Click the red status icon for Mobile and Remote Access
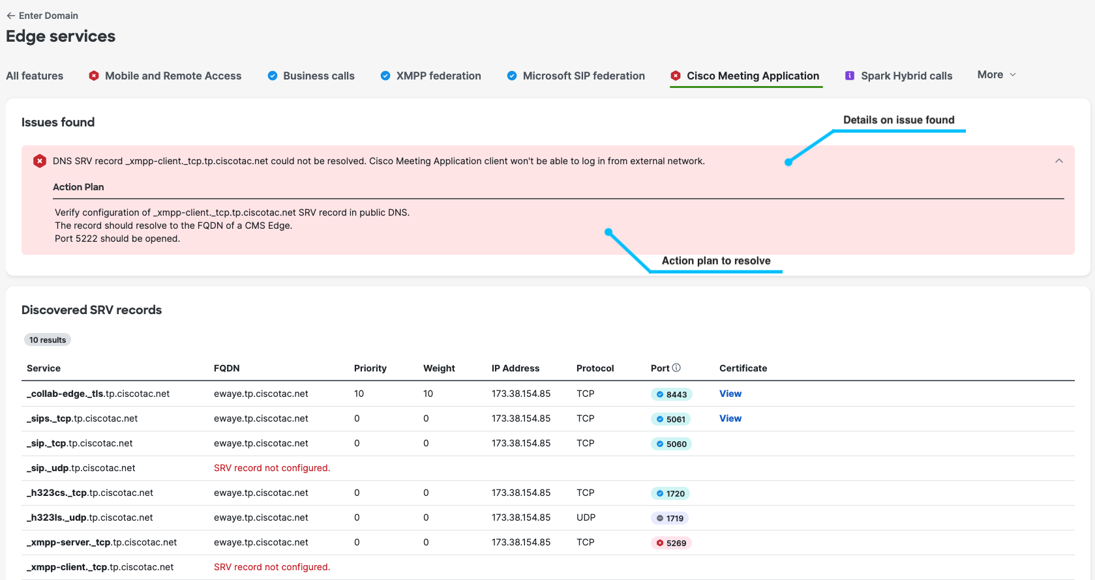1095x580 pixels. [94, 76]
